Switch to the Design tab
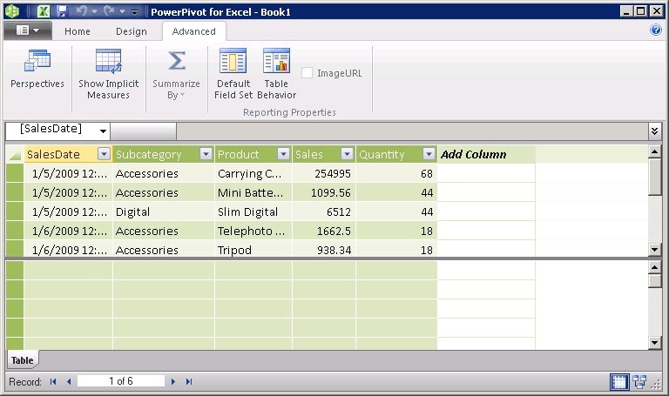Image resolution: width=669 pixels, height=396 pixels. (x=132, y=31)
